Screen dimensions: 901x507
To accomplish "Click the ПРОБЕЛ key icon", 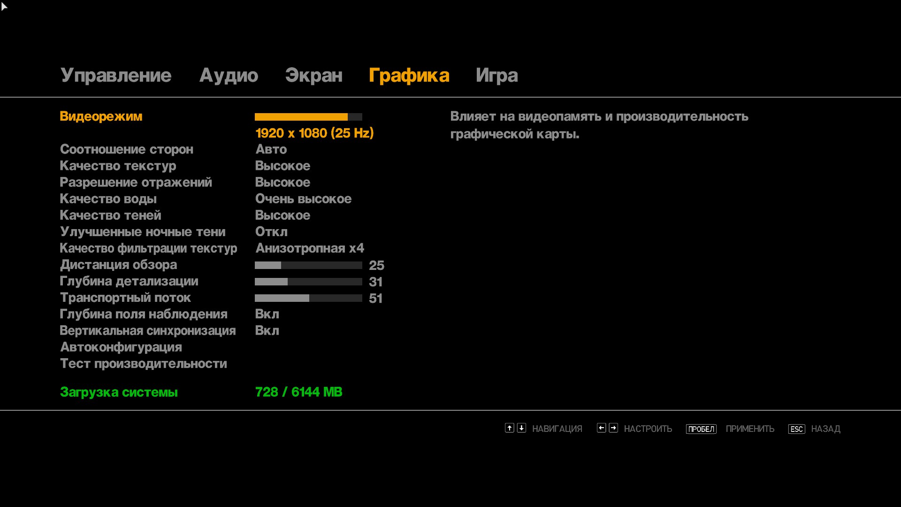I will tap(701, 429).
